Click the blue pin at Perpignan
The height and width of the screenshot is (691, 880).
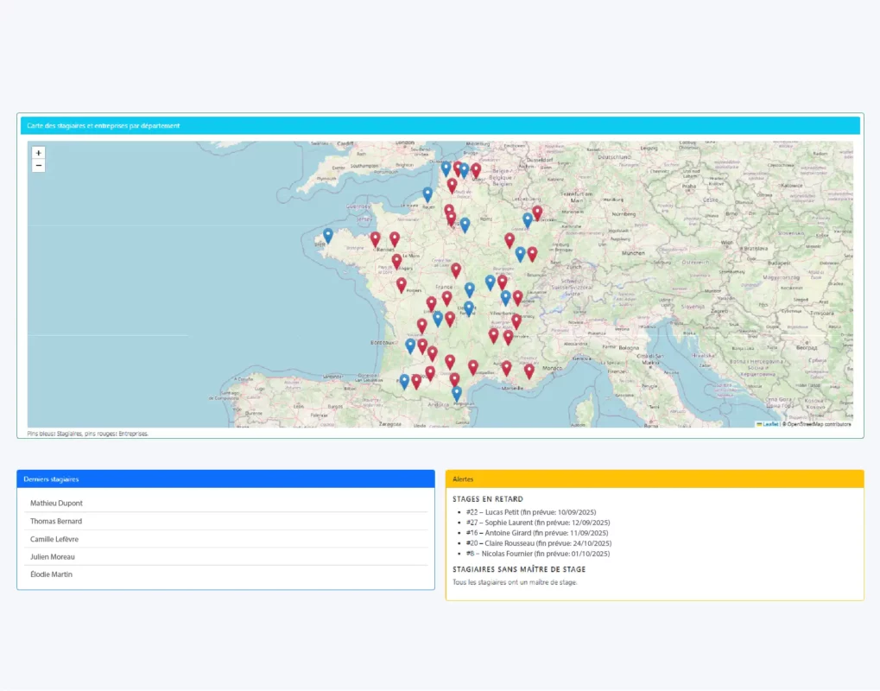click(x=457, y=393)
